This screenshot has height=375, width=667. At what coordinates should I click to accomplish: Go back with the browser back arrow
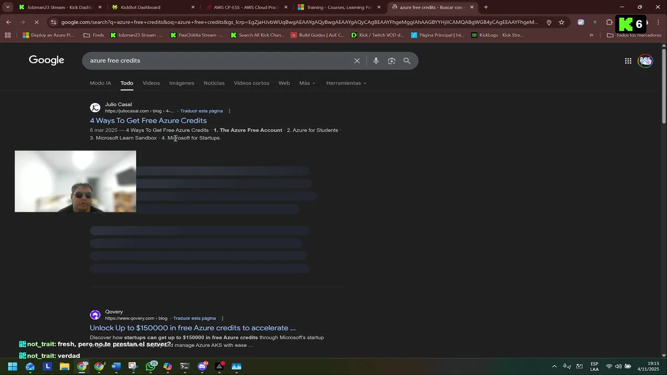pyautogui.click(x=8, y=22)
